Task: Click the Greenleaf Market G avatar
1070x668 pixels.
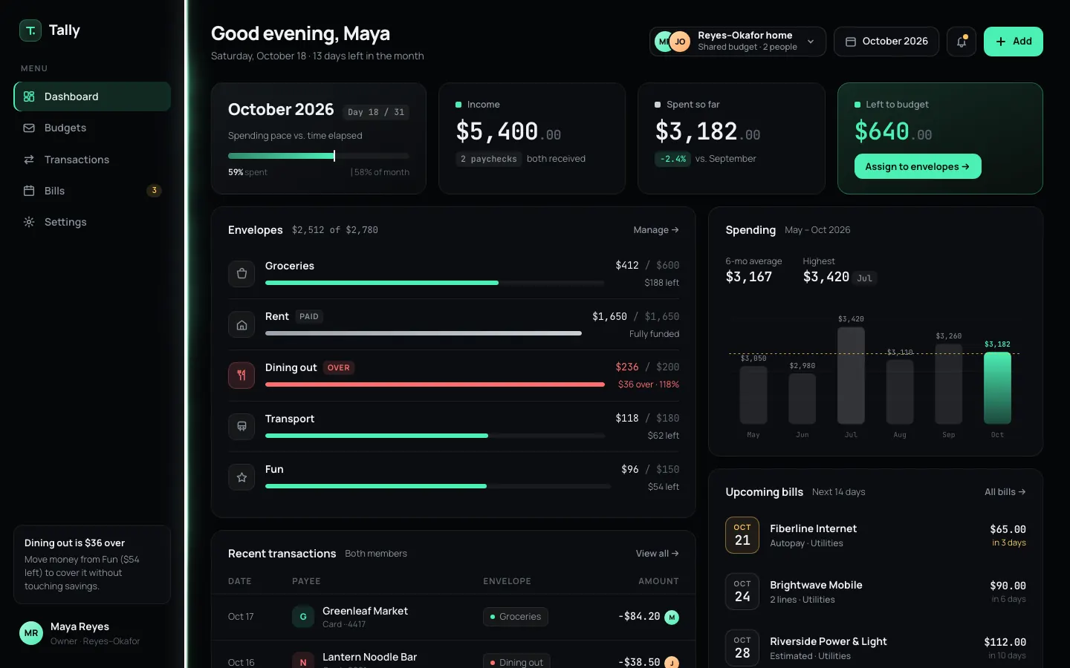Action: point(303,617)
